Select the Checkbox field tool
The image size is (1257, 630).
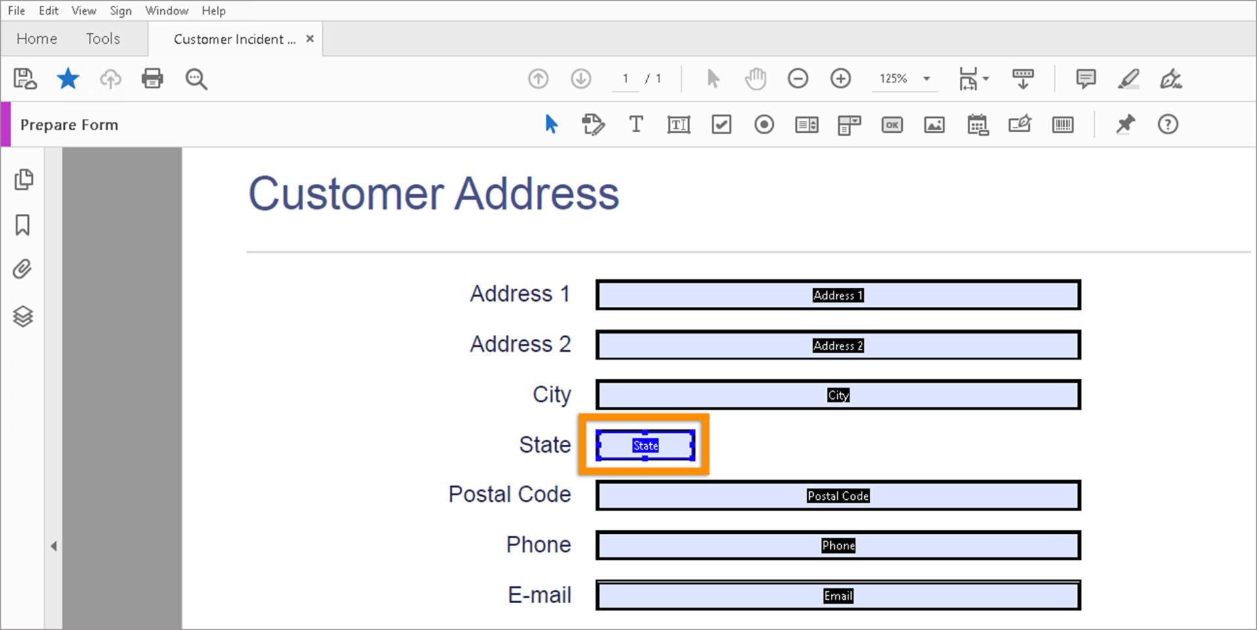tap(721, 124)
